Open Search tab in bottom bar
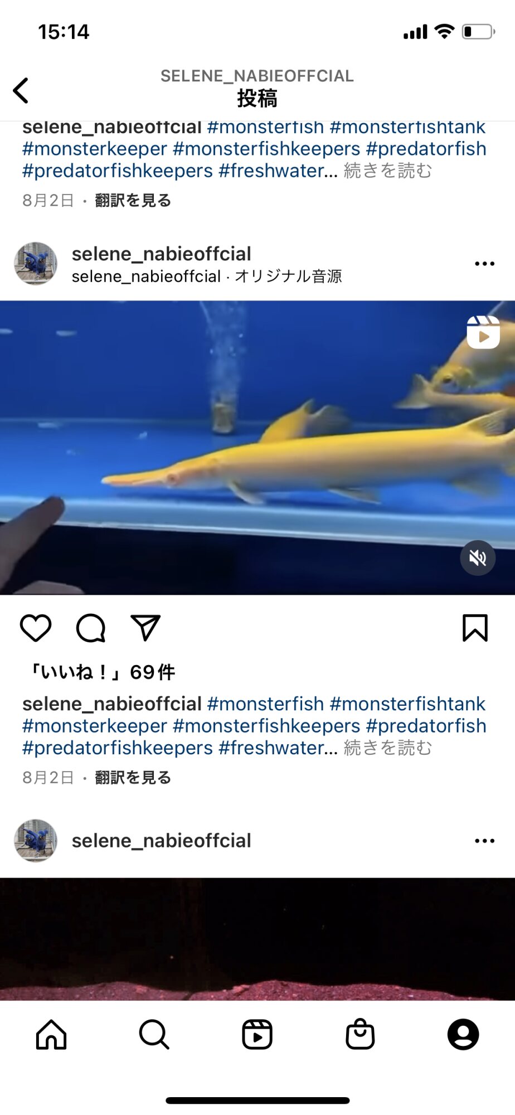The width and height of the screenshot is (515, 1115). (154, 1035)
